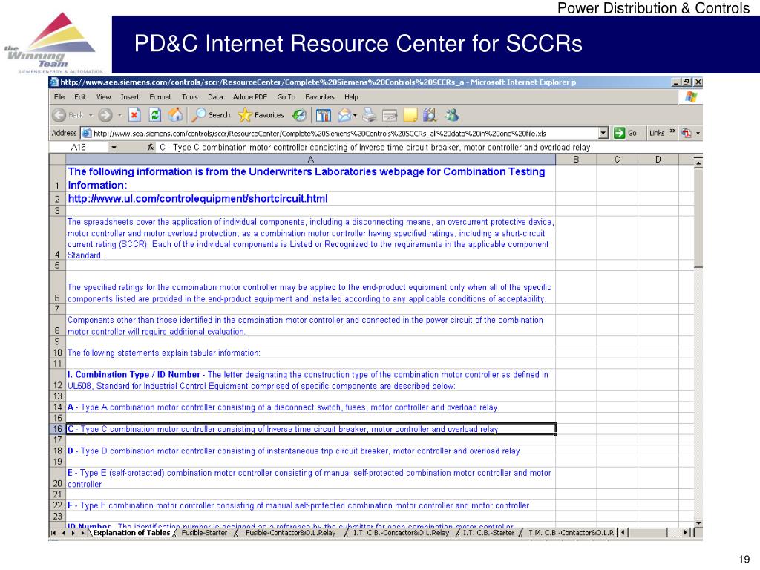
Task: Open the Back button history dropdown arrow
Action: coord(91,115)
